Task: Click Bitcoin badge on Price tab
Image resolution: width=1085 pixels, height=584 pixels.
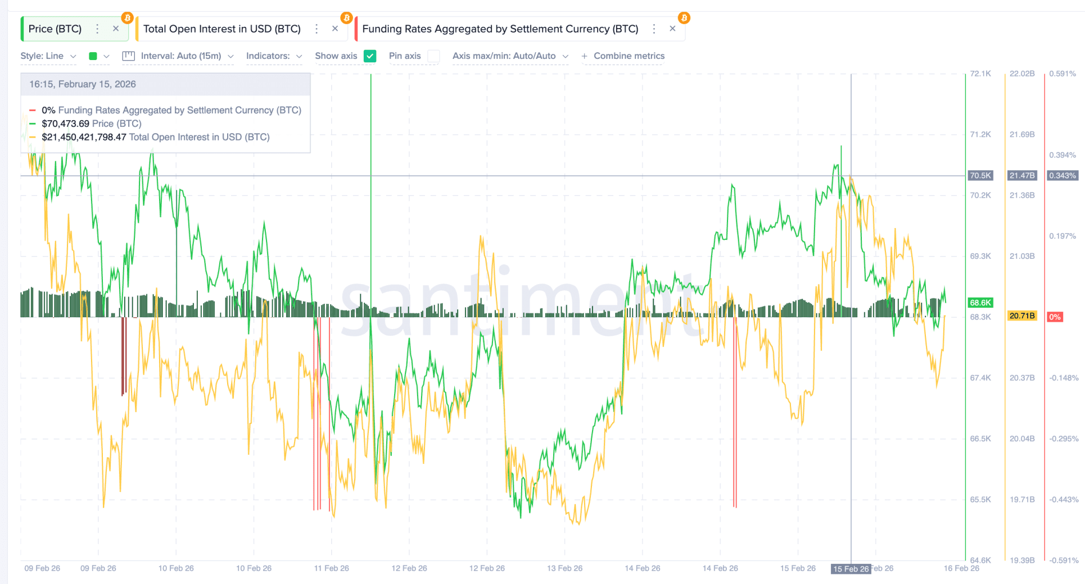Action: (x=128, y=18)
